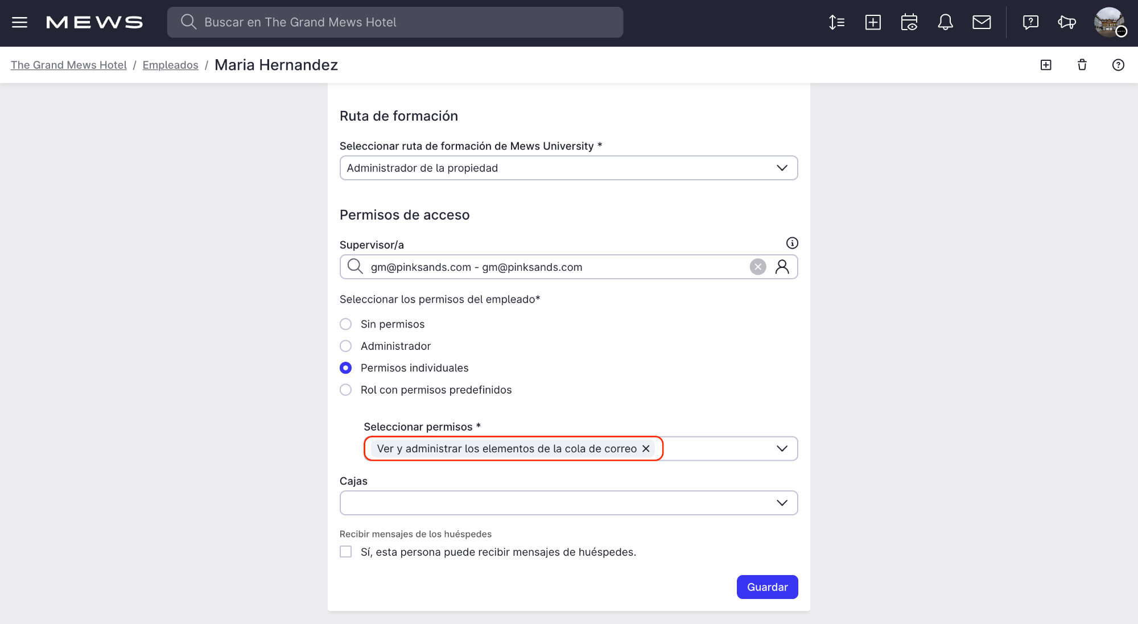Open the Seleccionar permisos dropdown arrow

click(x=782, y=449)
